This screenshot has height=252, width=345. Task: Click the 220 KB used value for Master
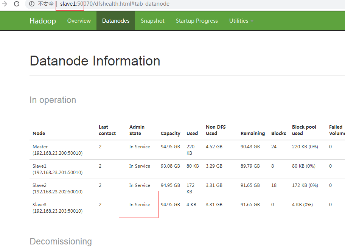[191, 150]
